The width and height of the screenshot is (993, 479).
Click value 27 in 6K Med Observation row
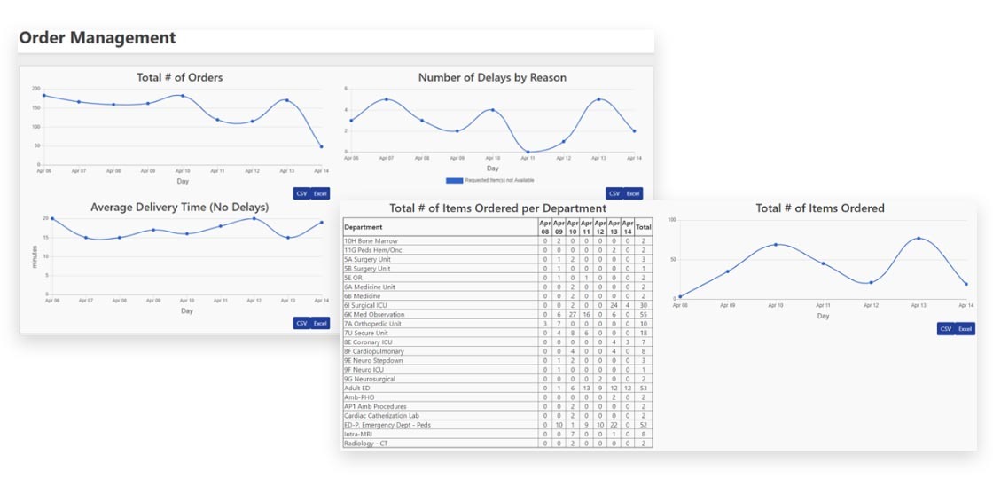(573, 314)
